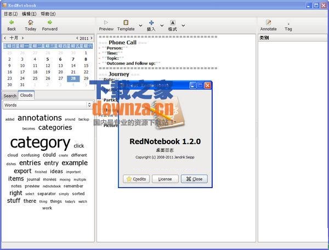Select day 14 in the calendar
Viewport: 329px width, 250px height.
pos(73,66)
